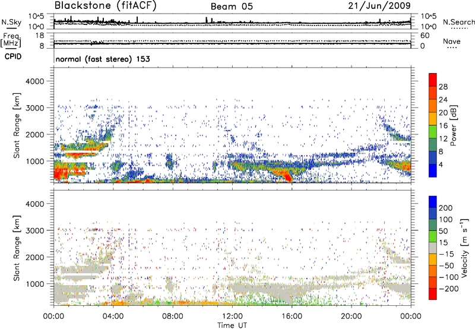
Task: Select the yellow-orange 16–20 dB Power colorbar segment
Action: coord(433,119)
